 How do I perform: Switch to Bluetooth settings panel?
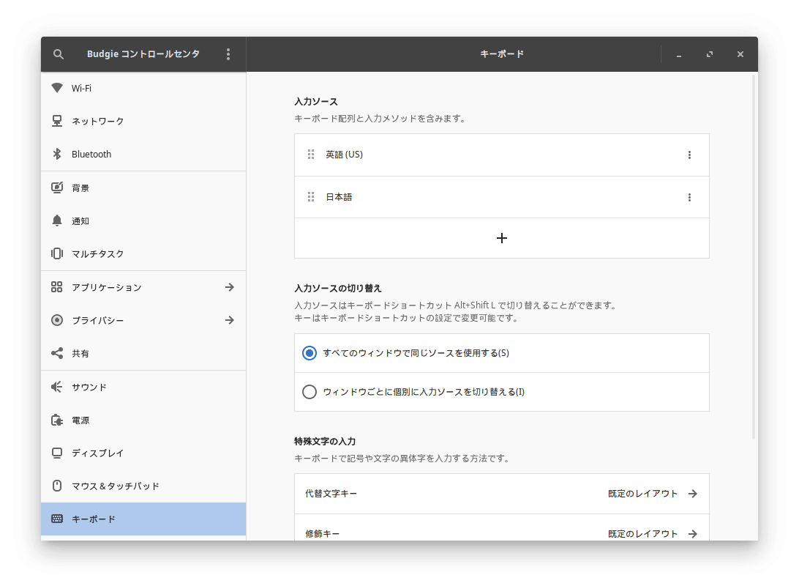tap(143, 154)
